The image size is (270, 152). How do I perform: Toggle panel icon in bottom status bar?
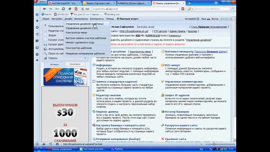coord(37,144)
